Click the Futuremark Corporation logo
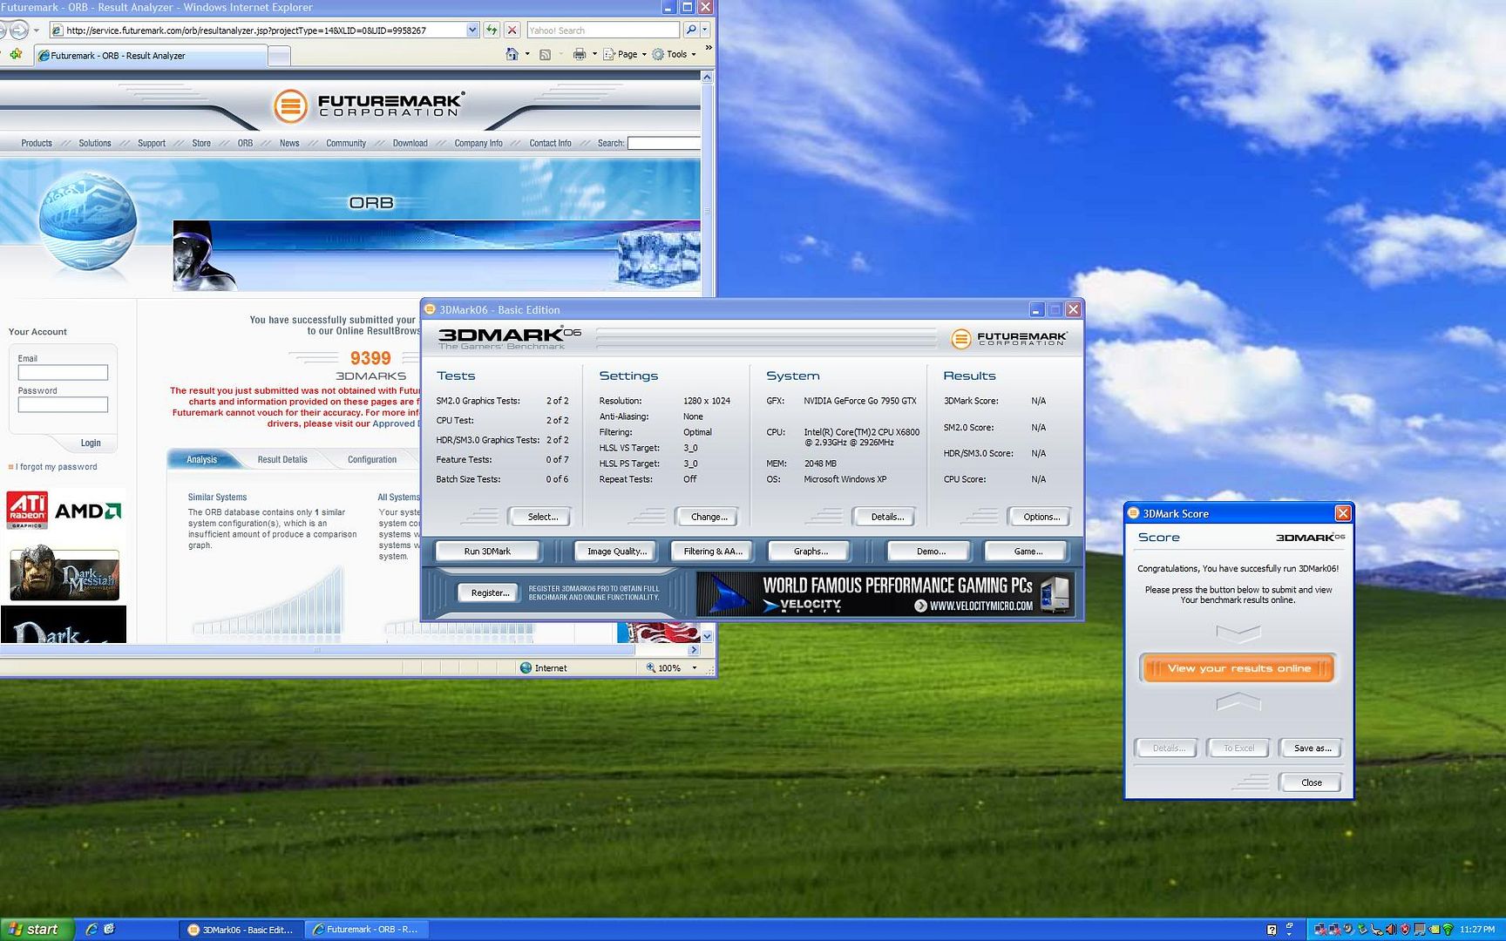The width and height of the screenshot is (1506, 941). click(370, 105)
